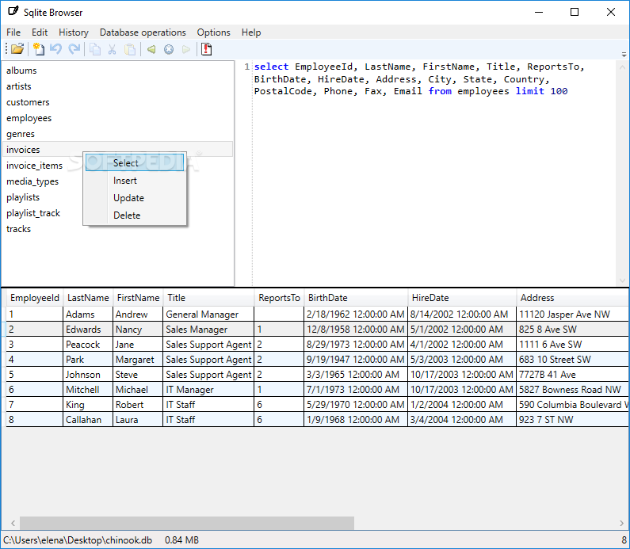The height and width of the screenshot is (549, 630).
Task: Choose Update from the context menu
Action: 135,198
